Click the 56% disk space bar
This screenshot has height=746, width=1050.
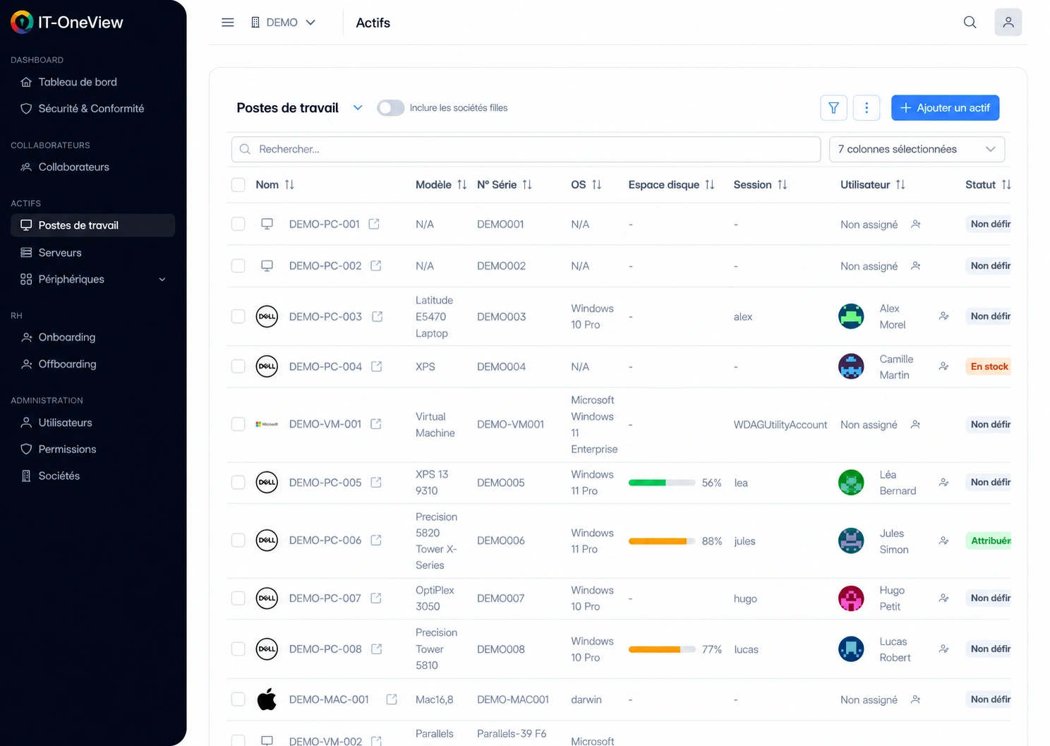(x=662, y=483)
